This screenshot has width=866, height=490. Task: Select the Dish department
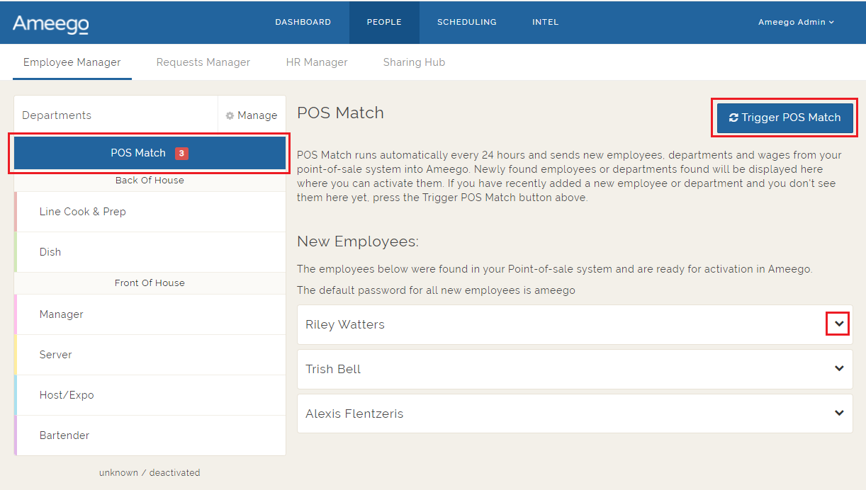coord(150,252)
